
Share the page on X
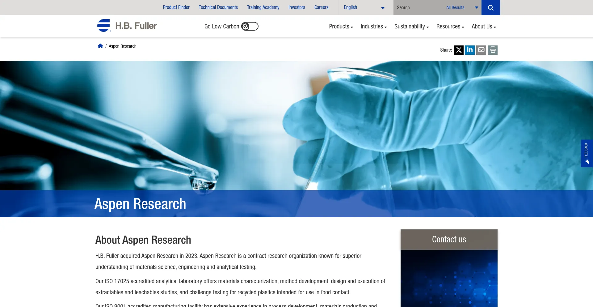pyautogui.click(x=458, y=50)
